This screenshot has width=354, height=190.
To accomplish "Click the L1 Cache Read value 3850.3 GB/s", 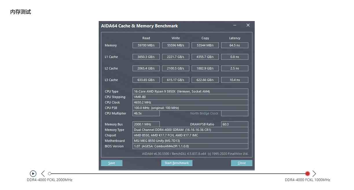I will point(146,57).
